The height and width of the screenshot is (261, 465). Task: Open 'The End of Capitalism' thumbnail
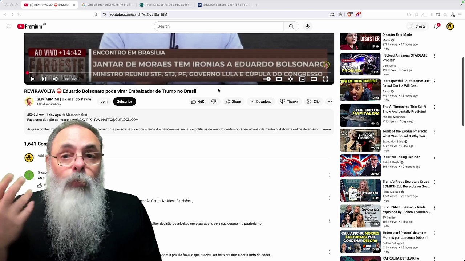[x=360, y=116]
